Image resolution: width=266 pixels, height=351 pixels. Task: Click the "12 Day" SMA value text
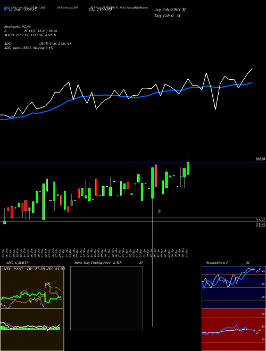coord(22,10)
